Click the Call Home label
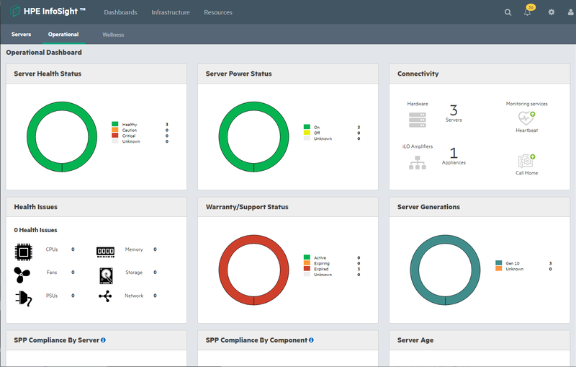 click(x=526, y=173)
